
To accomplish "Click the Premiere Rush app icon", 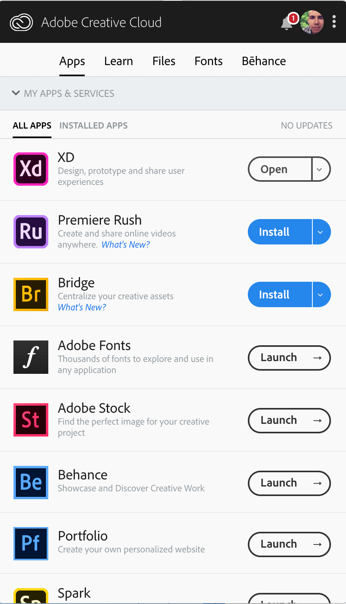I will coord(30,231).
